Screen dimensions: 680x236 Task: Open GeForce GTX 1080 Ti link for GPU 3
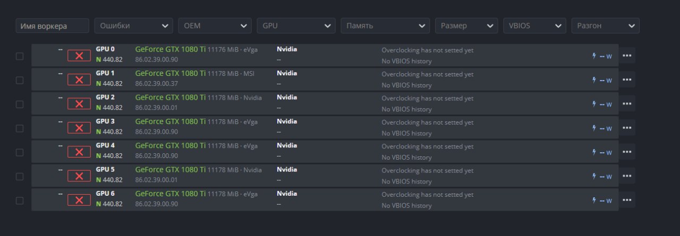tap(171, 121)
